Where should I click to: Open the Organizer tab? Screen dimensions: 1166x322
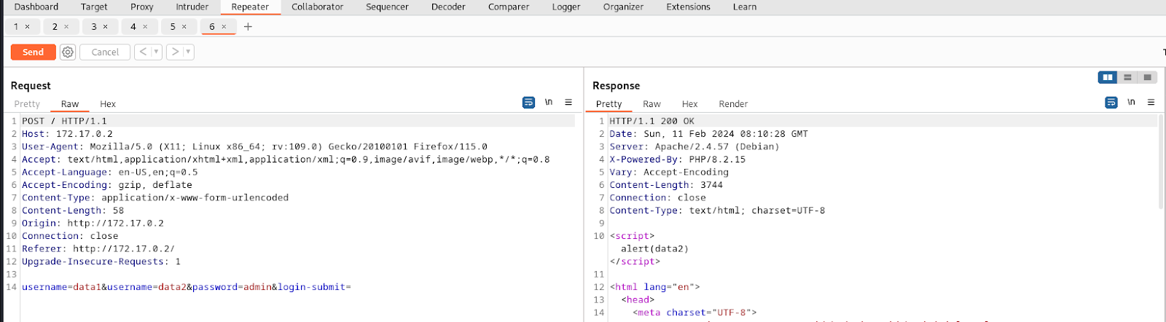(x=623, y=7)
